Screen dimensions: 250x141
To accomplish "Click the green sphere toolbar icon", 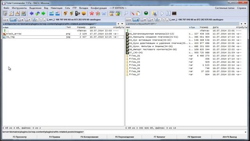I will click(146, 13).
